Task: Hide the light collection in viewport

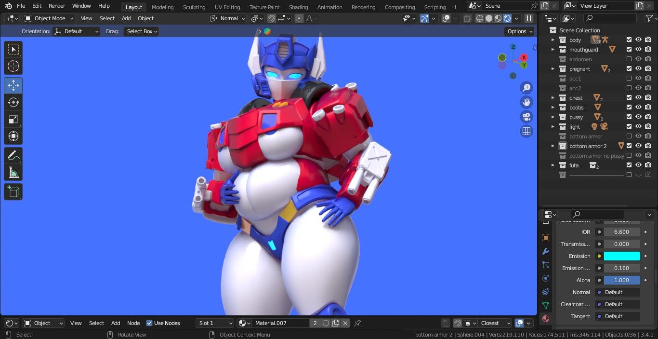Action: pyautogui.click(x=638, y=127)
